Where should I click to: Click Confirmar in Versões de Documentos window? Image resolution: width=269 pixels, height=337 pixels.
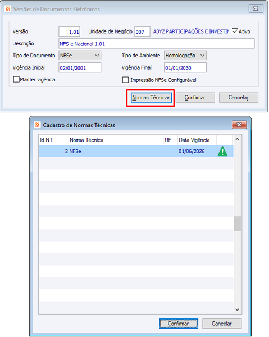click(x=195, y=98)
